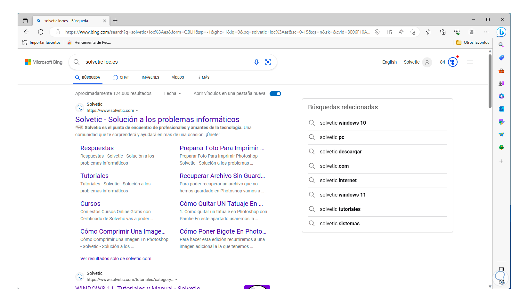Switch to the IMÁGENES tab
Image resolution: width=528 pixels, height=302 pixels.
click(150, 77)
